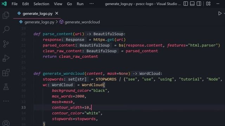Close the generate_logo.py tab

(57, 13)
